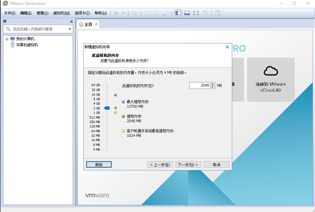Toggle the show library sidebar icon
The width and height of the screenshot is (315, 212).
[x=178, y=13]
